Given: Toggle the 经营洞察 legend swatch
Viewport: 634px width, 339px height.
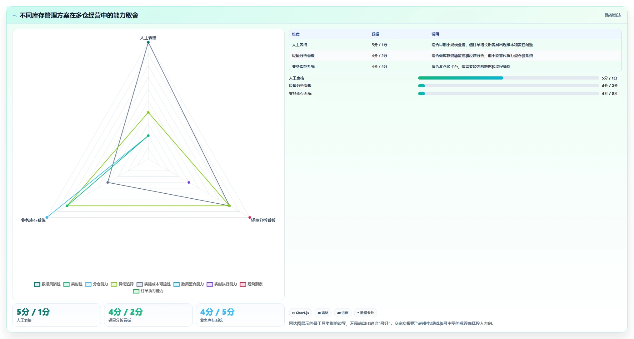Looking at the screenshot, I should coord(243,284).
